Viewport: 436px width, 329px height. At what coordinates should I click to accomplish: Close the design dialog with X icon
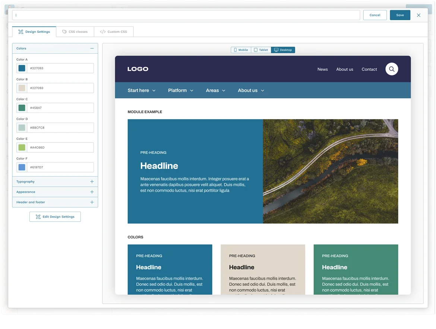coord(418,15)
